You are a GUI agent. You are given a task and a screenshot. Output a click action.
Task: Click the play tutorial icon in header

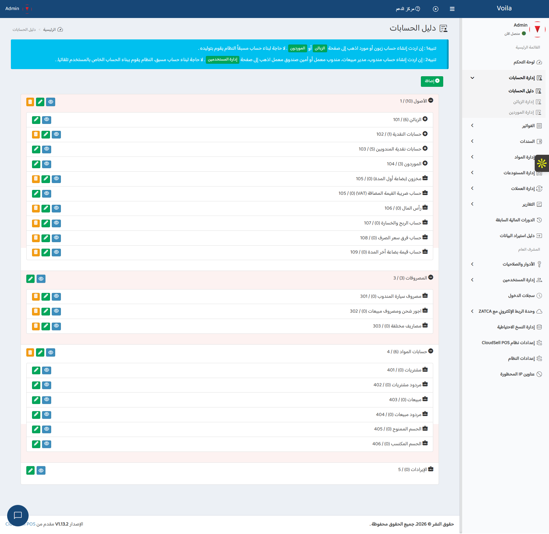click(435, 9)
